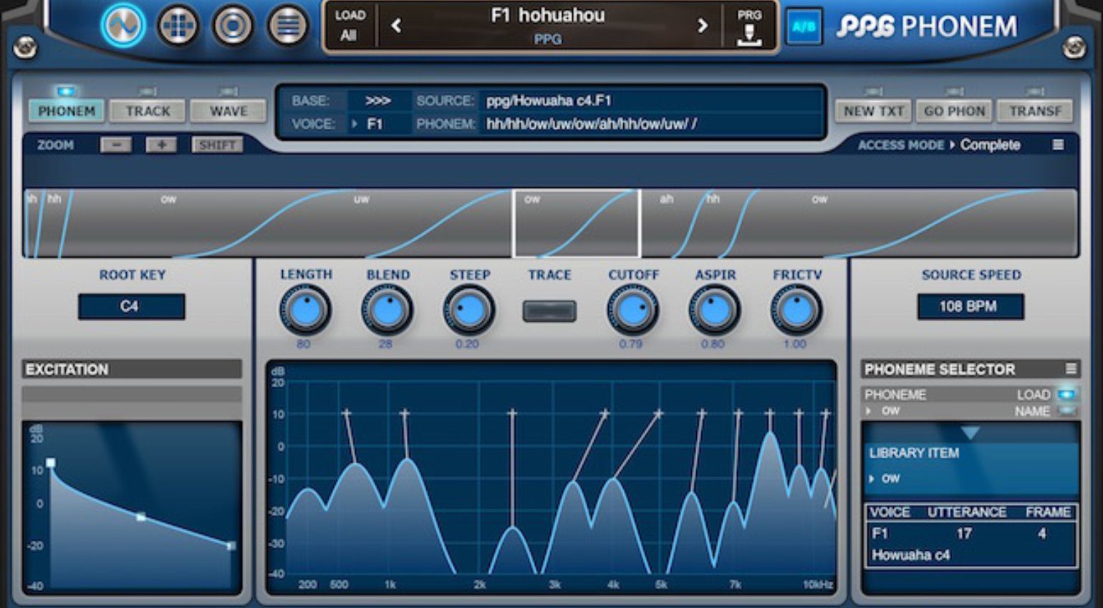
Task: Toggle the A/B compare switch
Action: (x=804, y=27)
